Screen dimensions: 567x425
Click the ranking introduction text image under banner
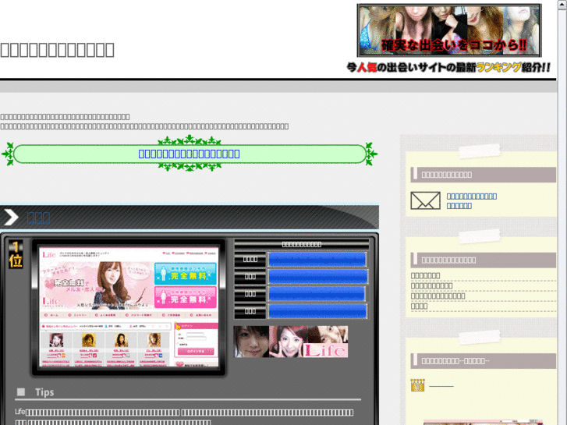(x=448, y=67)
